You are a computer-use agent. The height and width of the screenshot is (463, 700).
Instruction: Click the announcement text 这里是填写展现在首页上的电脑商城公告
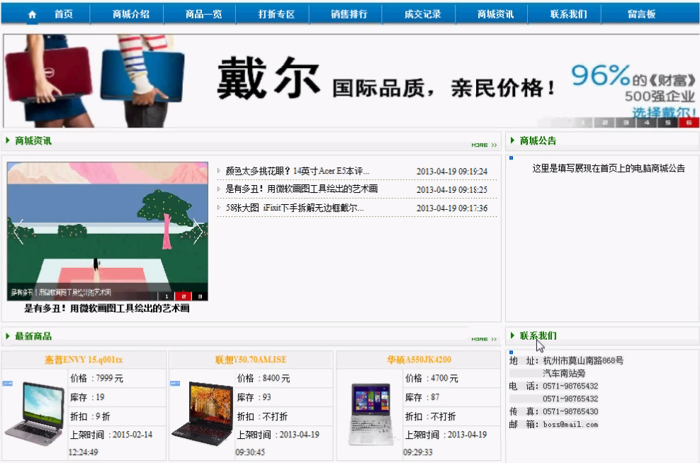pos(609,169)
